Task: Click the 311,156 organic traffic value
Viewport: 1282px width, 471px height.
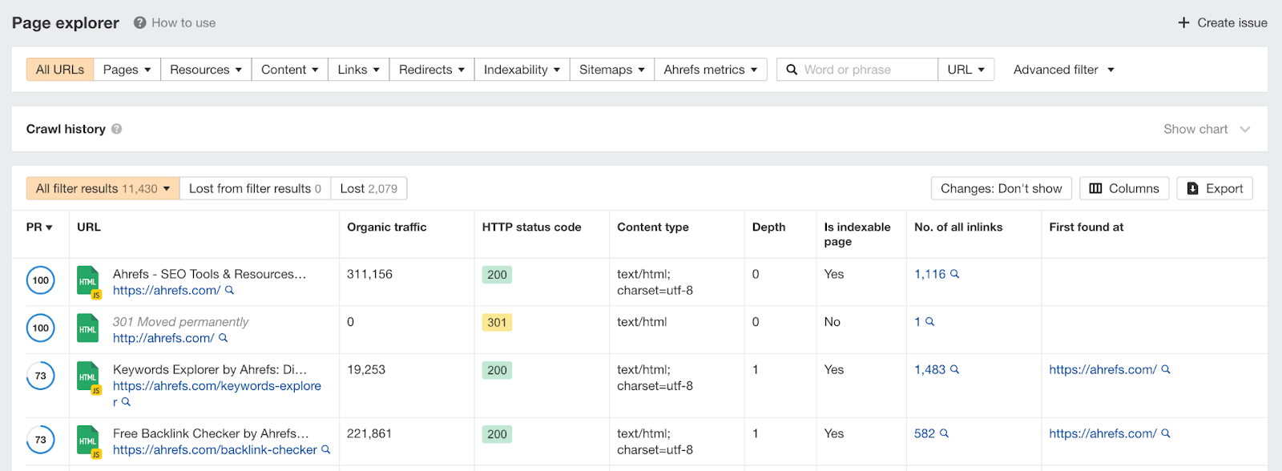Action: pyautogui.click(x=369, y=274)
